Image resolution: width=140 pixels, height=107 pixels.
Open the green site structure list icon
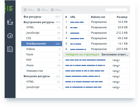tap(10, 8)
